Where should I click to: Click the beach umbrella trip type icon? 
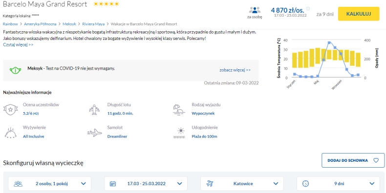(179, 110)
